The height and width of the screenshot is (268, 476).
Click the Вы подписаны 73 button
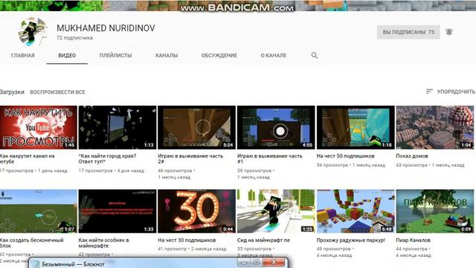pos(408,32)
